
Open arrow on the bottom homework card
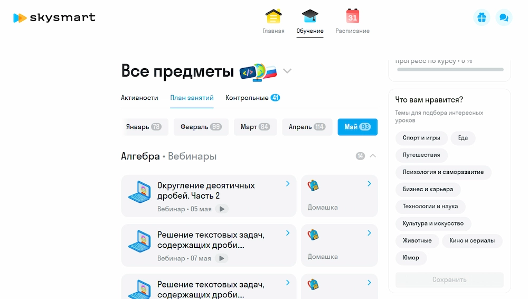coord(370,283)
